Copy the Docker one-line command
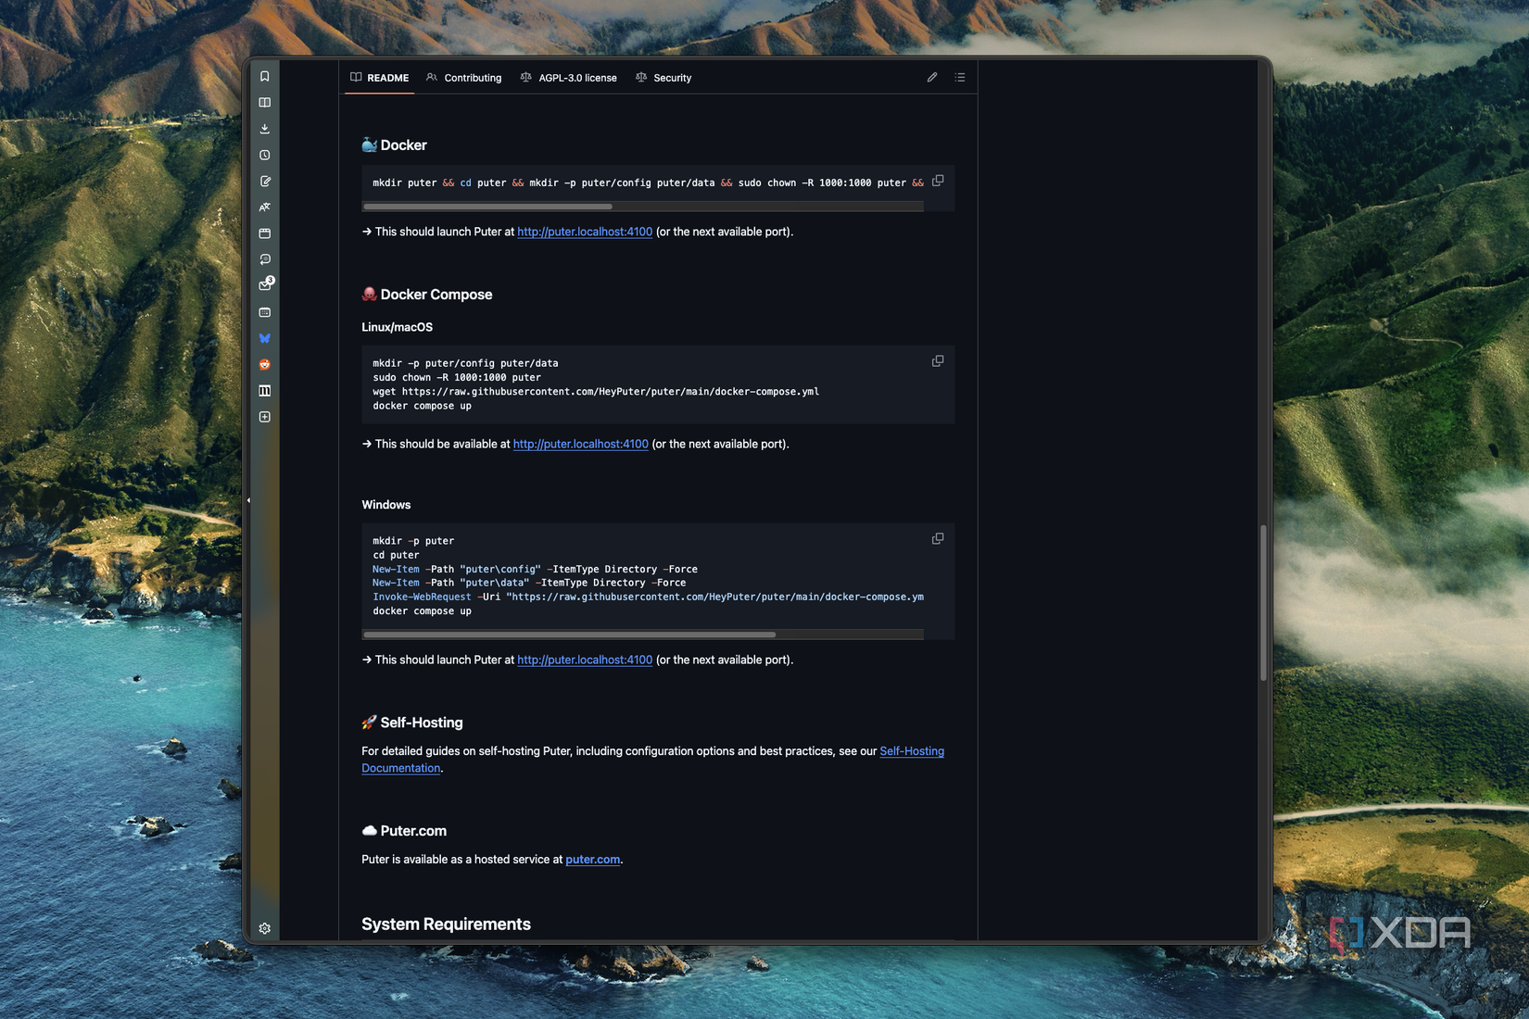The width and height of the screenshot is (1529, 1019). [938, 181]
